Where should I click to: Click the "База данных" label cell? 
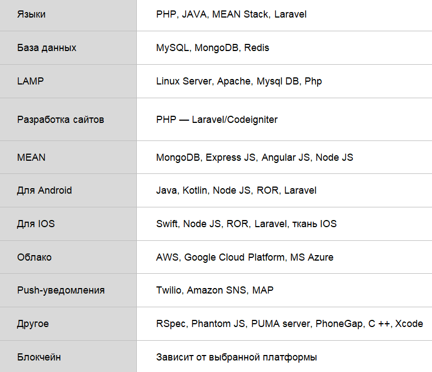pos(47,48)
